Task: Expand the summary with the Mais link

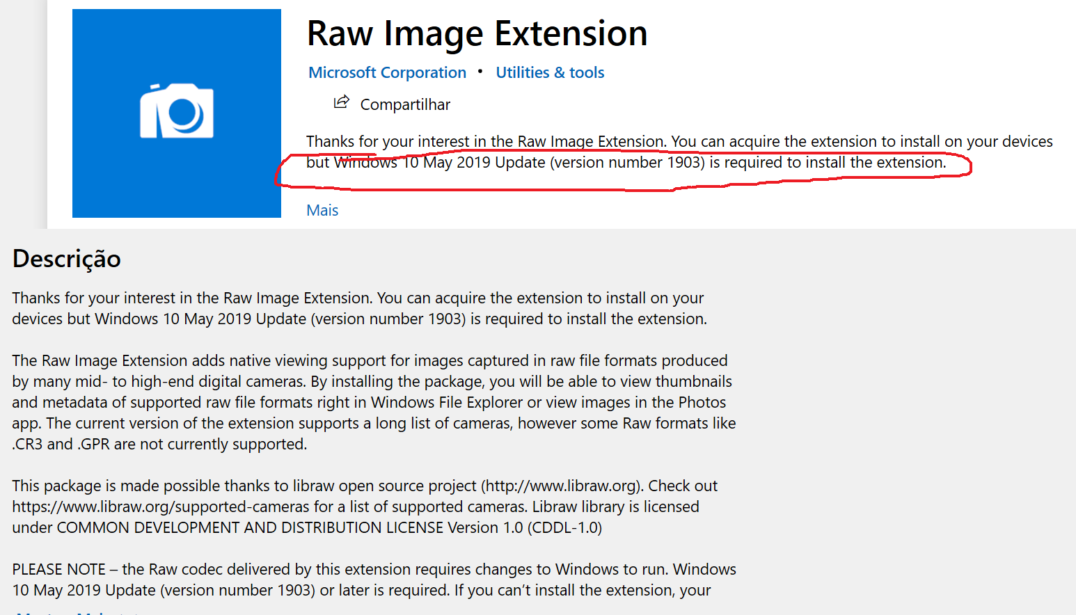Action: click(322, 210)
